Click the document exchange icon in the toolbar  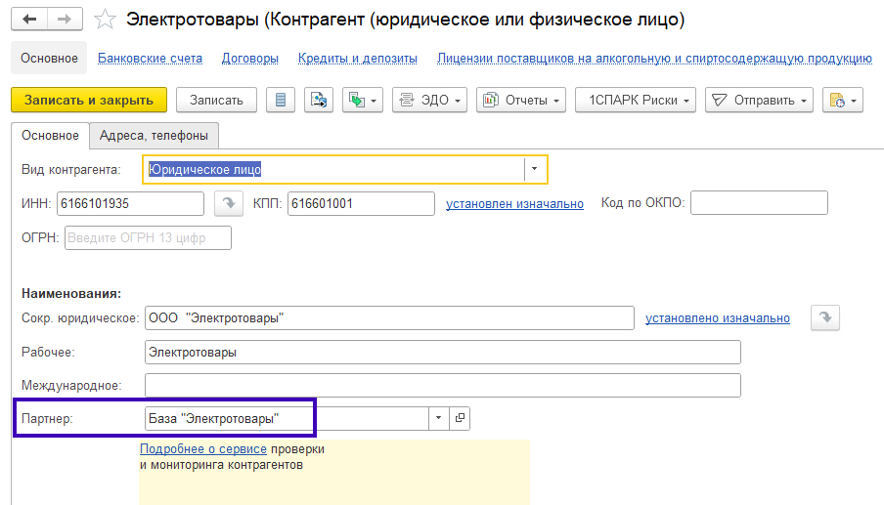coord(319,101)
